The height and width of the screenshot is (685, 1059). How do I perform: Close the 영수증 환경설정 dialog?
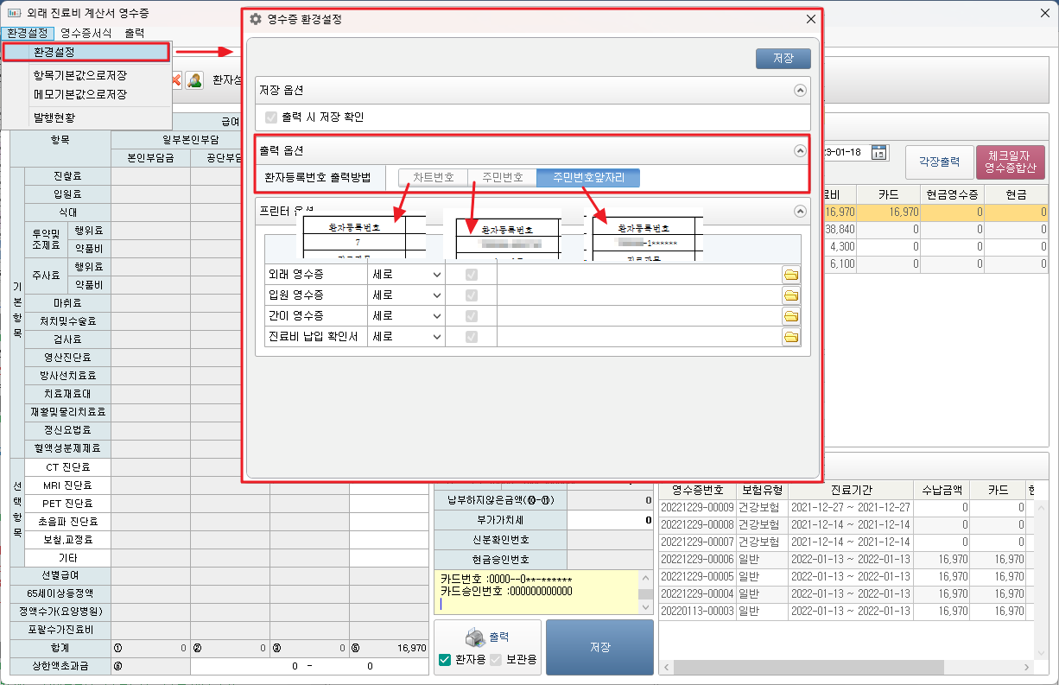click(x=810, y=19)
